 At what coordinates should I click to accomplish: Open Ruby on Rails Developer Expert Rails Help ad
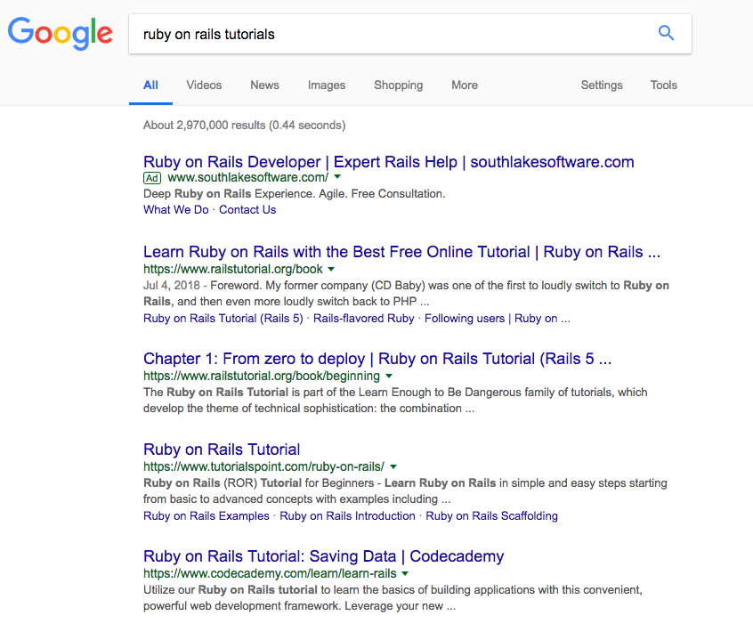(388, 162)
